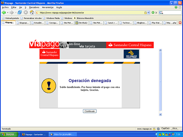Image resolution: width=183 pixels, height=137 pixels.
Task: Click the green checkmark tray icon
Action: click(x=163, y=135)
